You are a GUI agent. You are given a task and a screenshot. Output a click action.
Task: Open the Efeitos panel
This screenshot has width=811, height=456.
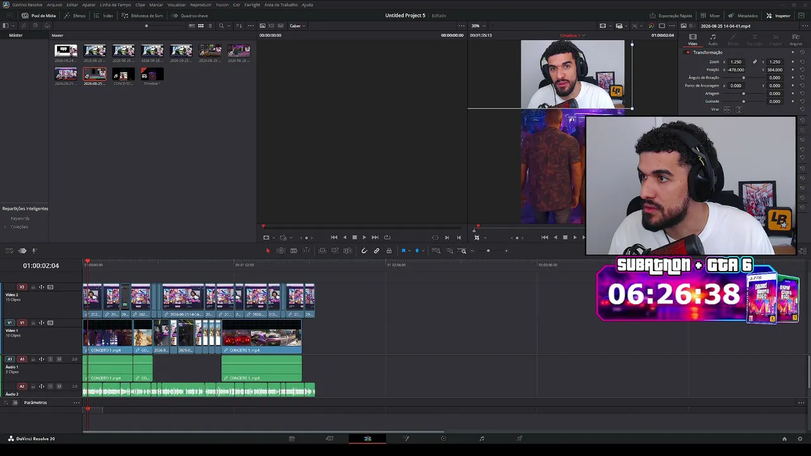point(75,15)
